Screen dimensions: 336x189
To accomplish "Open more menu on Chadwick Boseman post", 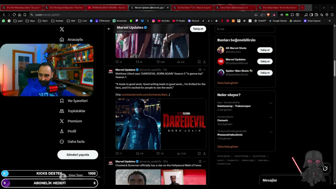I will [204, 161].
